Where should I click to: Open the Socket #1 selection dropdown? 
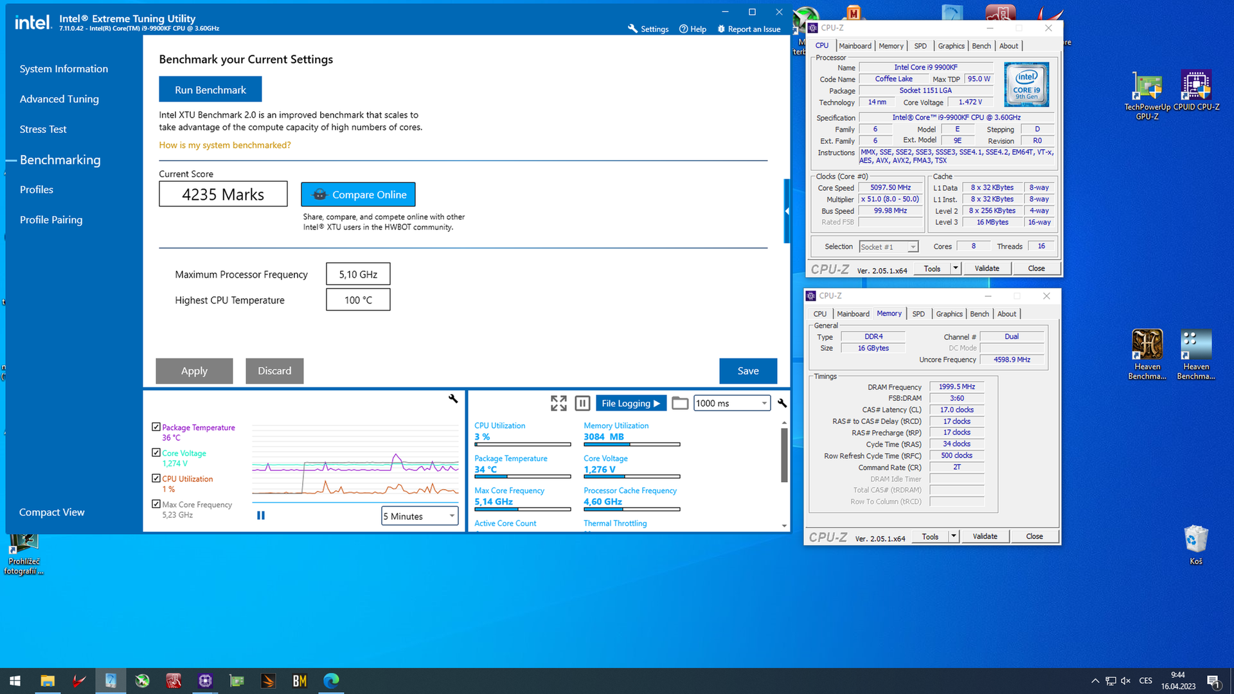889,247
